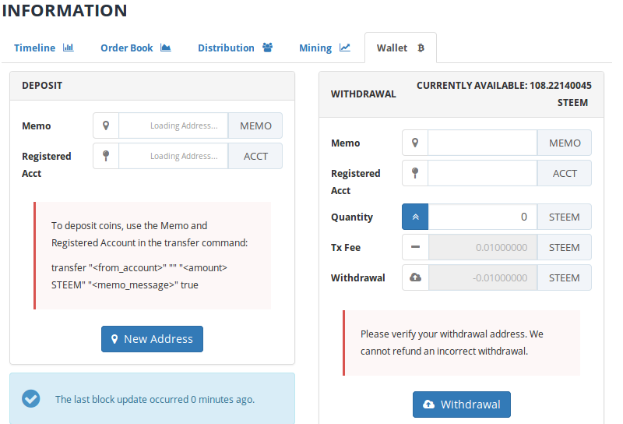The height and width of the screenshot is (424, 623).
Task: Click the MEMO label addon in deposit panel
Action: point(255,125)
